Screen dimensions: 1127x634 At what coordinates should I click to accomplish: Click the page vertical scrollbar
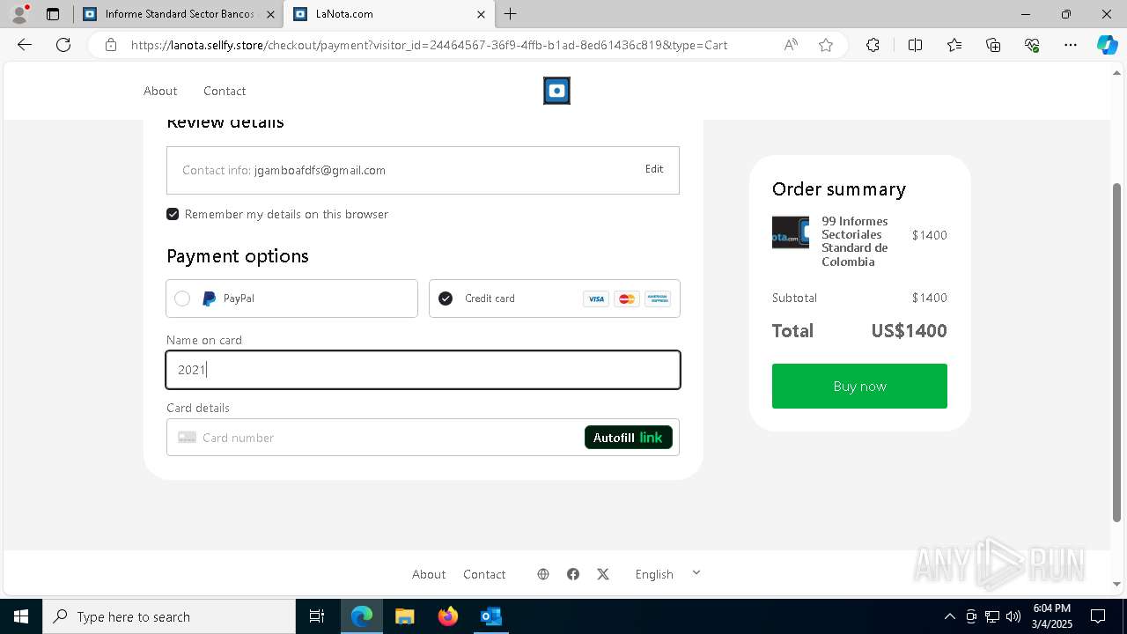pos(1117,352)
